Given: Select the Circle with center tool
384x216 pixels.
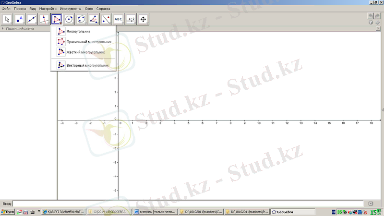Looking at the screenshot, I should tap(69, 19).
